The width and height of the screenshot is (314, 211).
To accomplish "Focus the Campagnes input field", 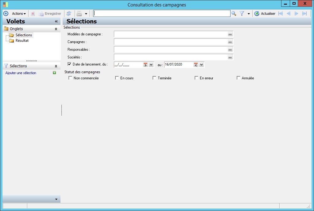I will pos(171,42).
